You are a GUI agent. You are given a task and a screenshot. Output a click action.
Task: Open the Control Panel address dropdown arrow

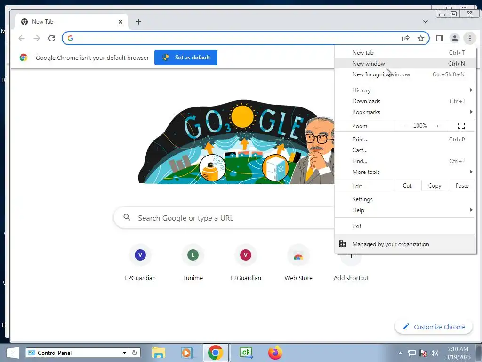(124, 353)
